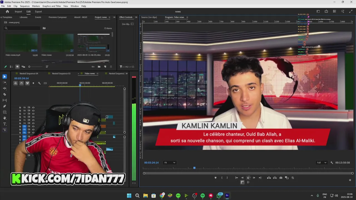Screen dimensions: 356x200
Task: Toggle captions track CC button
Action: (x=45, y=83)
